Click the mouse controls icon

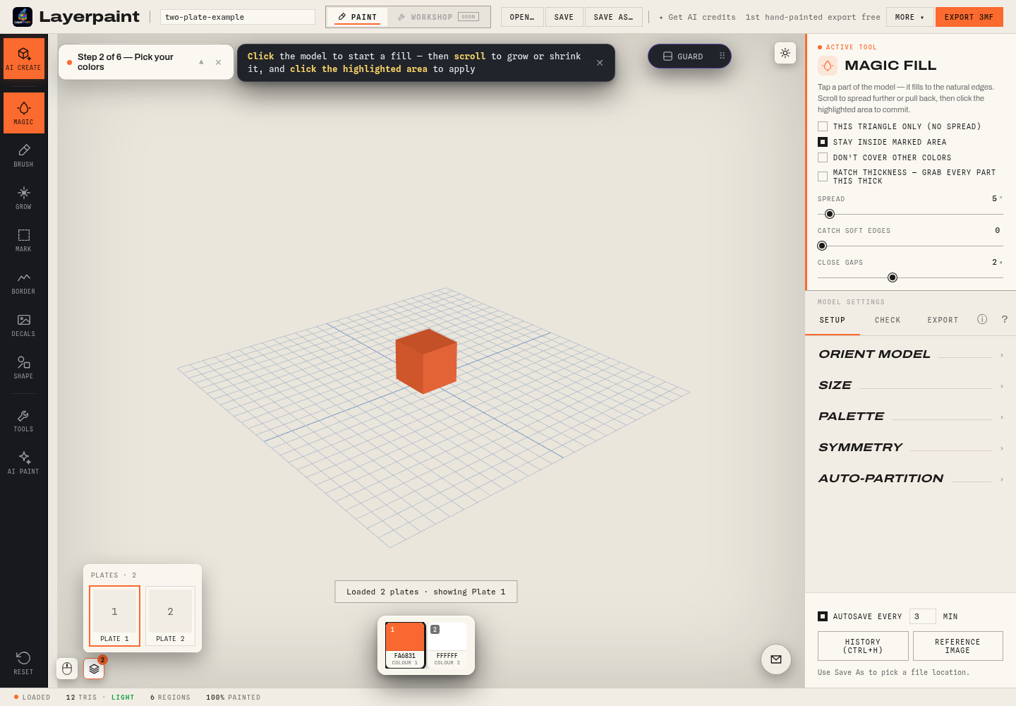pos(67,668)
